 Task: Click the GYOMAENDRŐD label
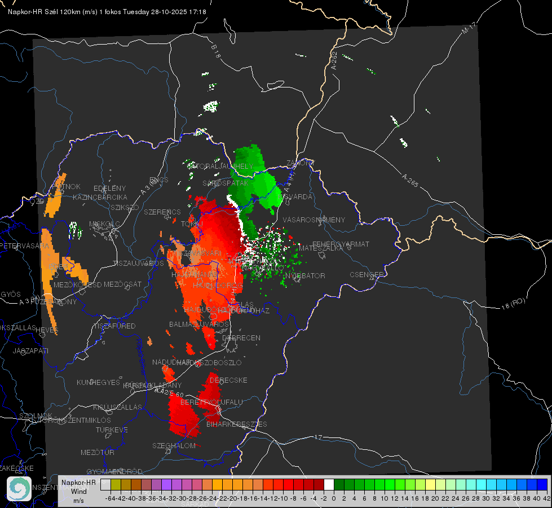(x=114, y=471)
